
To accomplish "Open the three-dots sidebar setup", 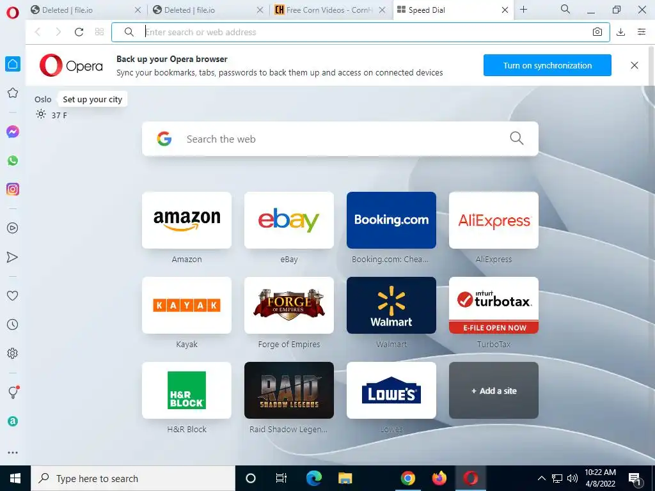I will click(x=13, y=453).
